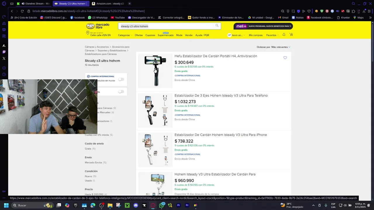The width and height of the screenshot is (374, 210).
Task: Click the Mercado Libre logo
Action: (x=98, y=26)
